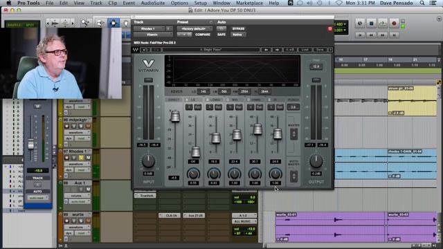The width and height of the screenshot is (443, 249).
Task: Open the AudioSuite menu
Action: (x=153, y=3)
